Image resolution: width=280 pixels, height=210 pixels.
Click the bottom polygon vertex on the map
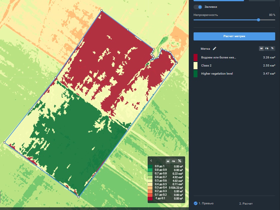(x=79, y=197)
